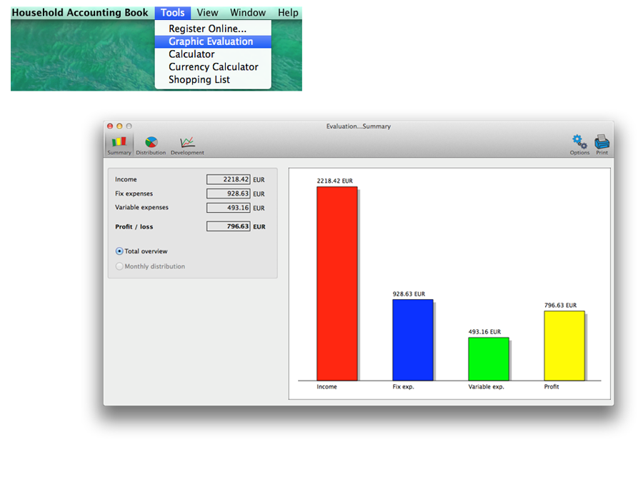The height and width of the screenshot is (482, 643).
Task: Select Register Online menu entry
Action: coord(207,29)
